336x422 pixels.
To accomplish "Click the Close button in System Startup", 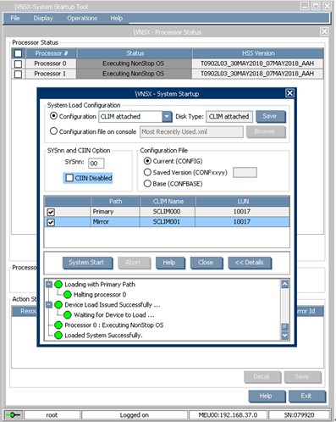I will click(207, 263).
